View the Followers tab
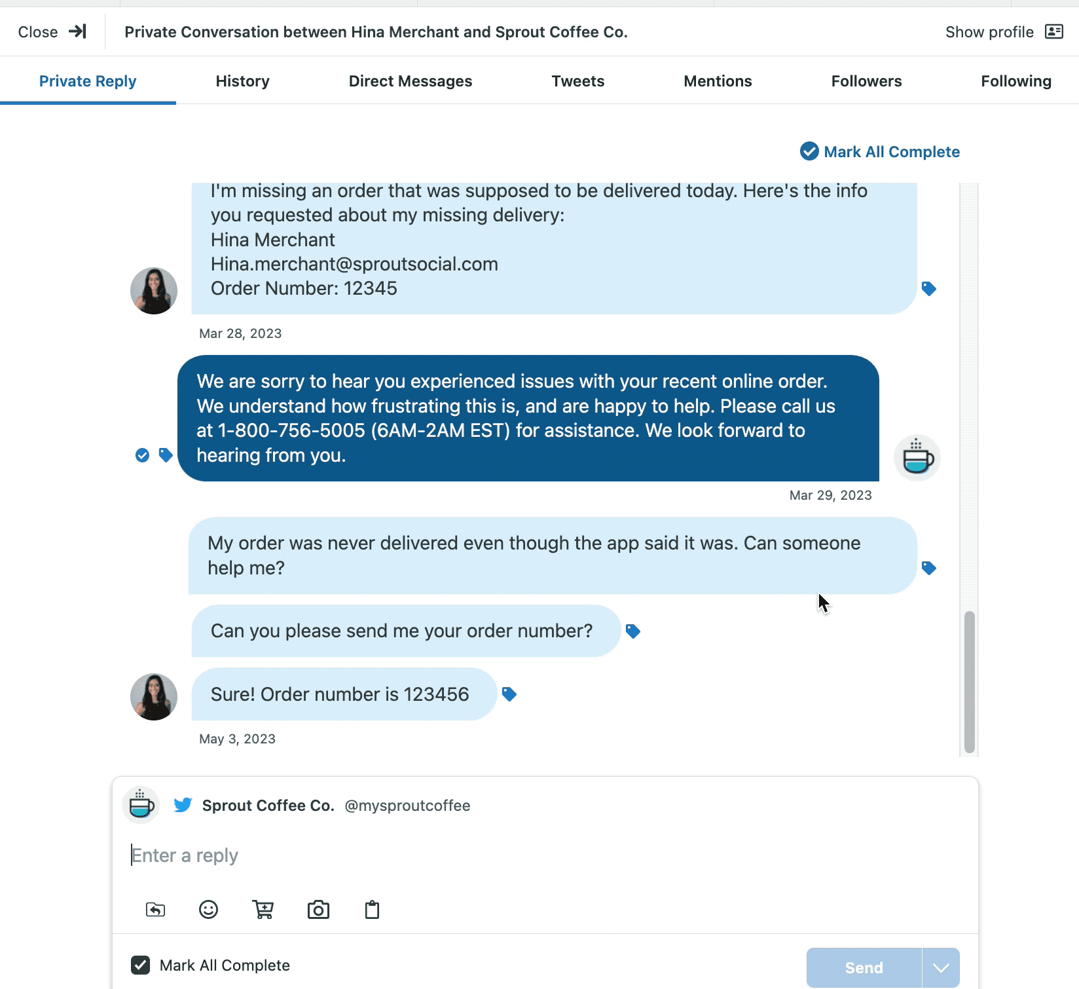1079x989 pixels. (866, 81)
